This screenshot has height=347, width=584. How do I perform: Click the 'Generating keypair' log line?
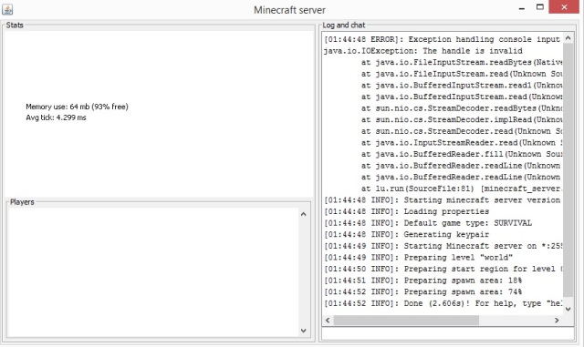pos(407,235)
